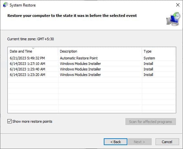This screenshot has width=183, height=149.
Task: Select restore point 6/21/2023 5:49:32 PM
Action: (92, 58)
